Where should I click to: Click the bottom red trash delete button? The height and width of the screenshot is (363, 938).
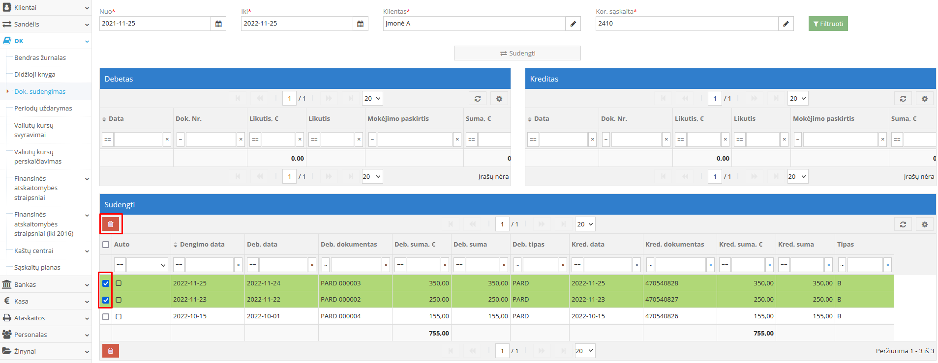click(111, 351)
